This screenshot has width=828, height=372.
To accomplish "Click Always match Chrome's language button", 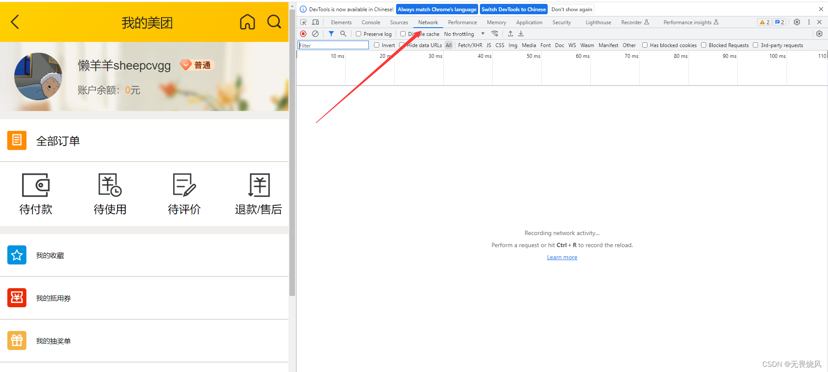I will point(437,10).
